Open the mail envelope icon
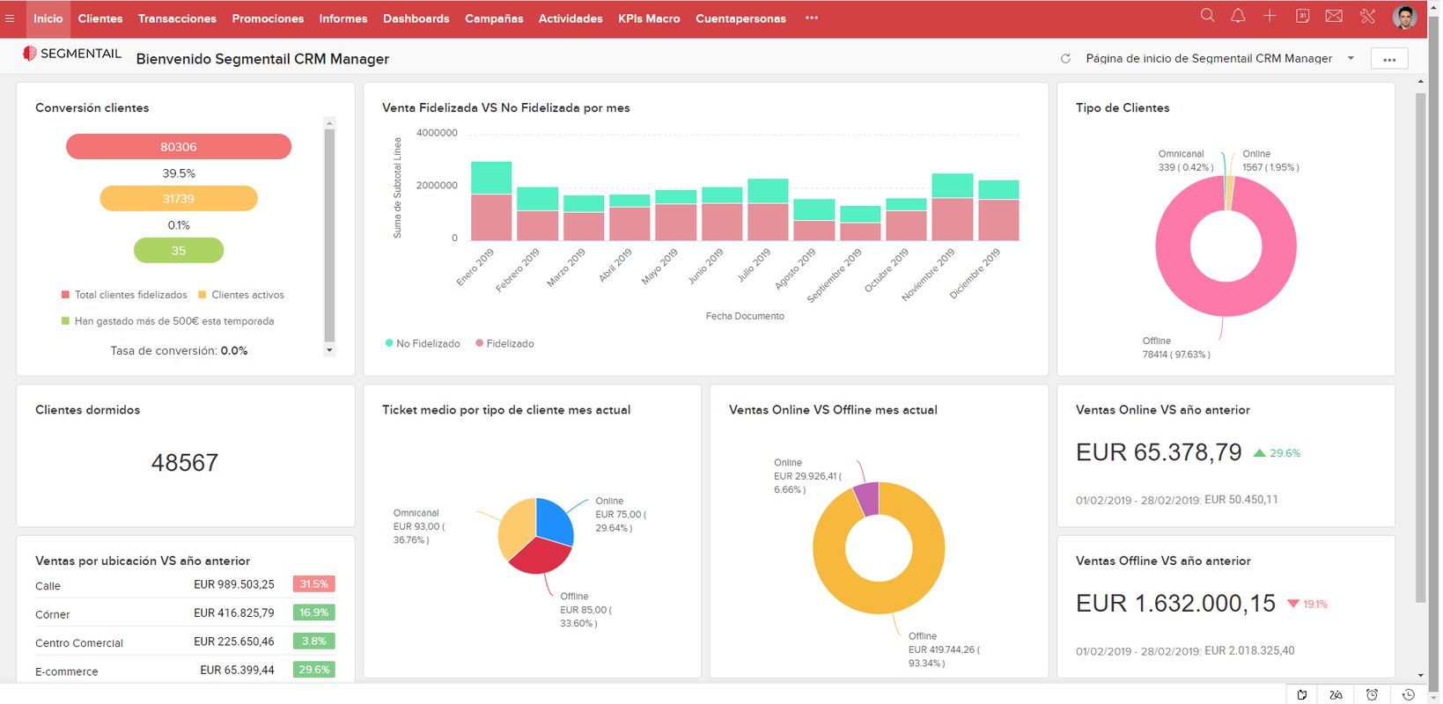This screenshot has width=1443, height=704. click(1334, 16)
